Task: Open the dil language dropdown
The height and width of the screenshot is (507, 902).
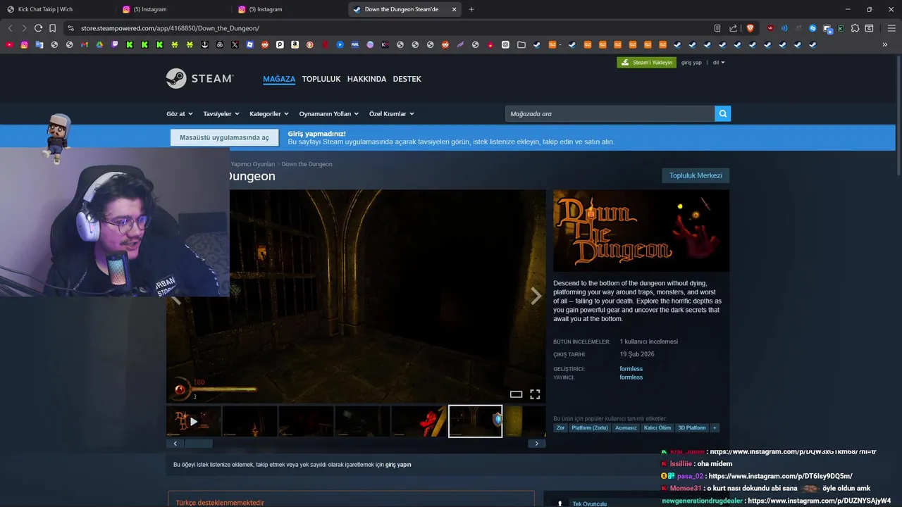Action: point(719,63)
